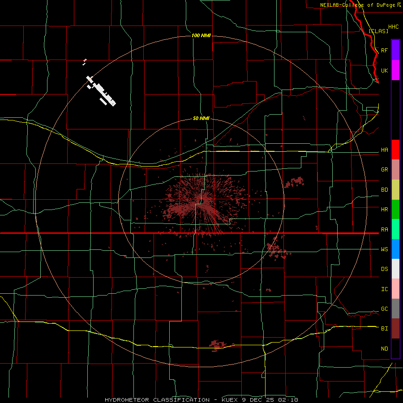The width and height of the screenshot is (403, 403).
Task: Click the GR legend label
Action: (x=384, y=170)
